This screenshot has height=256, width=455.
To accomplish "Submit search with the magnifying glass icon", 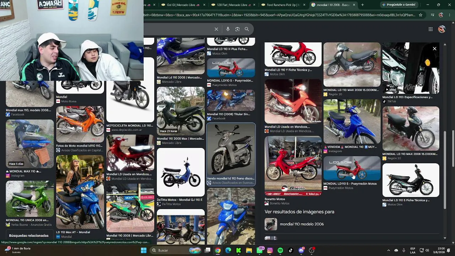I will 247,29.
